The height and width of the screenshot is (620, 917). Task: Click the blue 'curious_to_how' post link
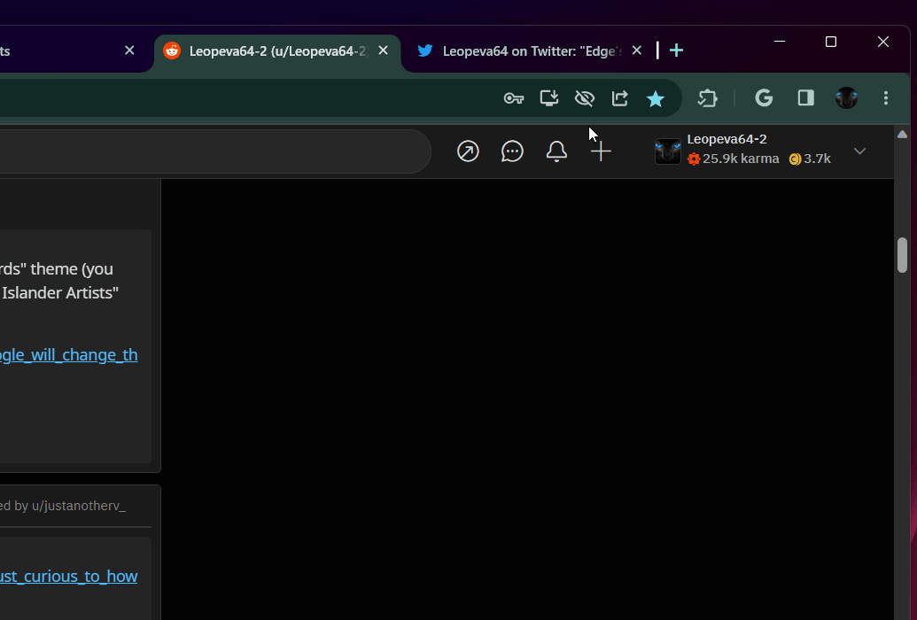pos(69,576)
